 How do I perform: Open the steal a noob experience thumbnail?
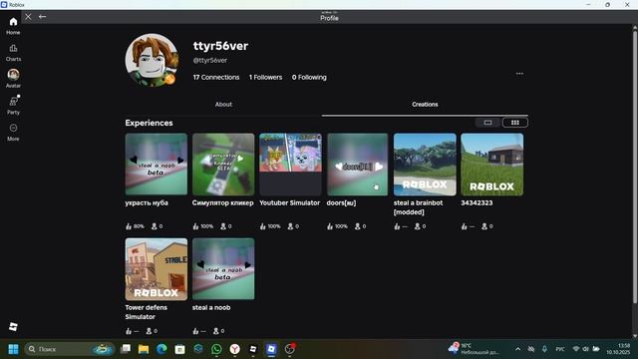tap(223, 269)
